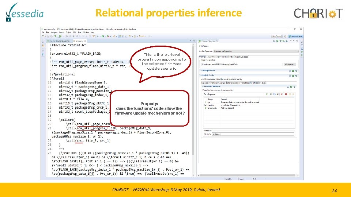Viewport: 351px width, 197px height.
Task: Open the Run Configuration combo box
Action: (x=256, y=51)
